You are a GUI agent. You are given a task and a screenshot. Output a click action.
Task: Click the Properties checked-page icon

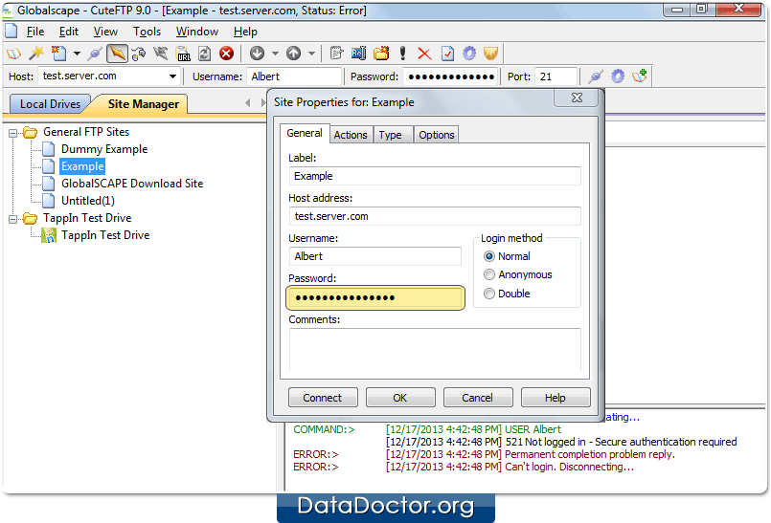[x=447, y=53]
